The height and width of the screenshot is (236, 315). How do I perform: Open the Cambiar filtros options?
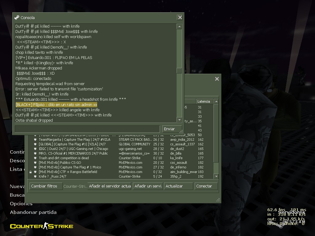coord(46,186)
